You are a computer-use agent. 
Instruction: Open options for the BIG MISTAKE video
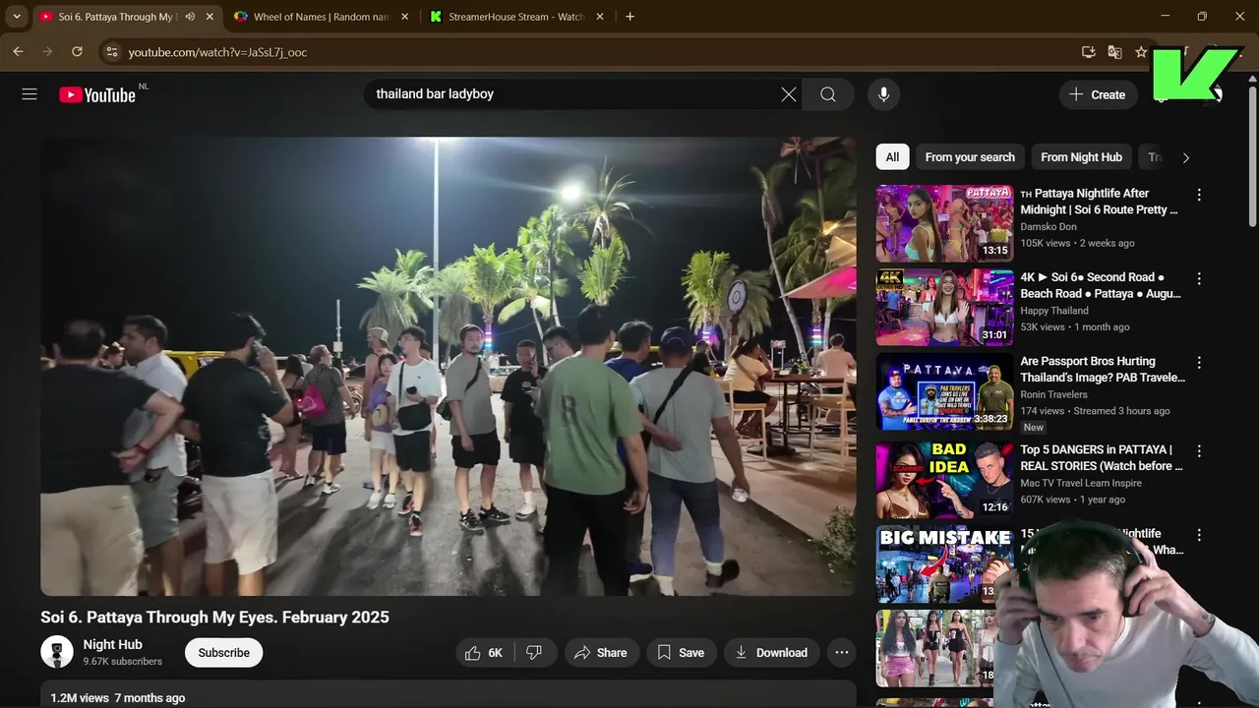coord(1199,535)
